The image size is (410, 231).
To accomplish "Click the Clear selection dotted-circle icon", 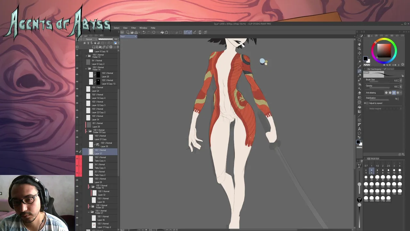I will tap(153, 32).
